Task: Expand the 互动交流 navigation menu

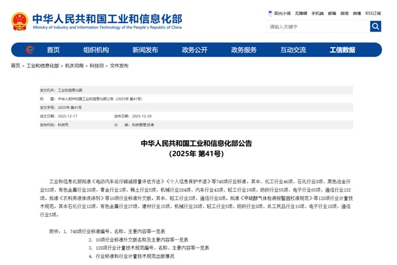Action: (292, 50)
